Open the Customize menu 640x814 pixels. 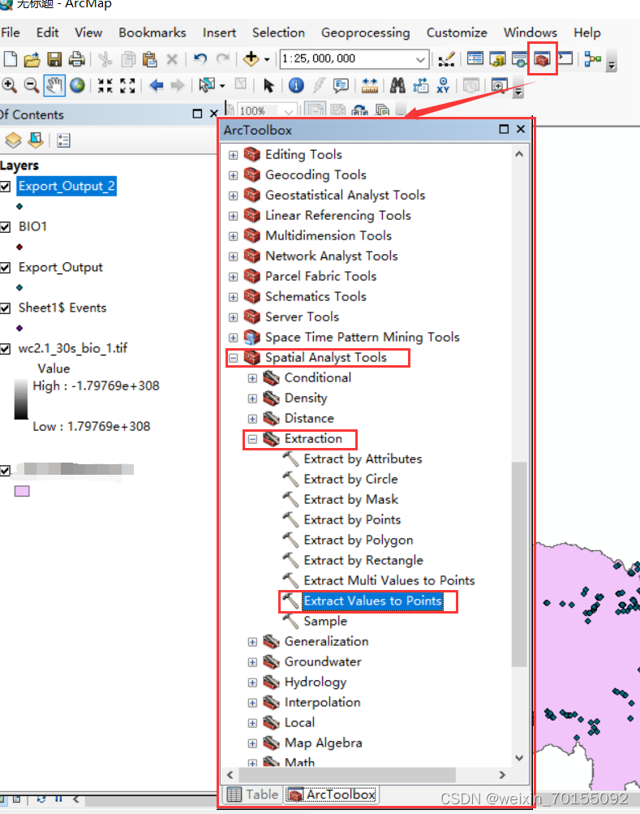click(457, 32)
